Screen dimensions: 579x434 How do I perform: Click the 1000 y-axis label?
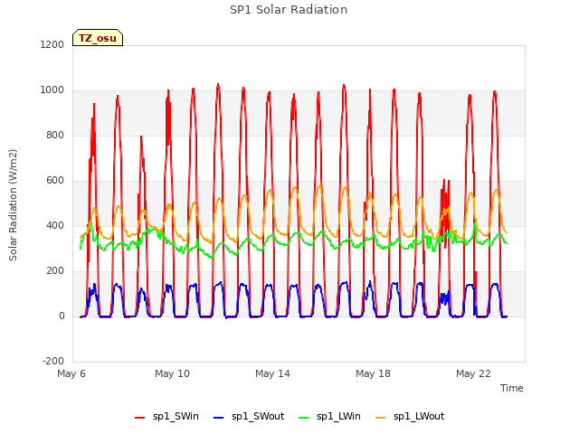pyautogui.click(x=52, y=90)
